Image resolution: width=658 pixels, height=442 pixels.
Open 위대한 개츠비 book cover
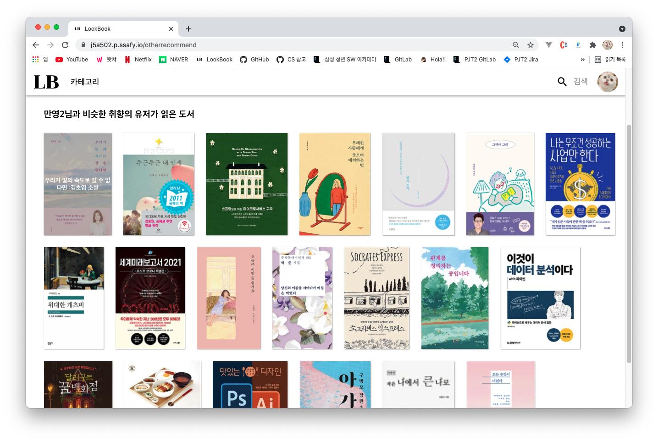74,298
